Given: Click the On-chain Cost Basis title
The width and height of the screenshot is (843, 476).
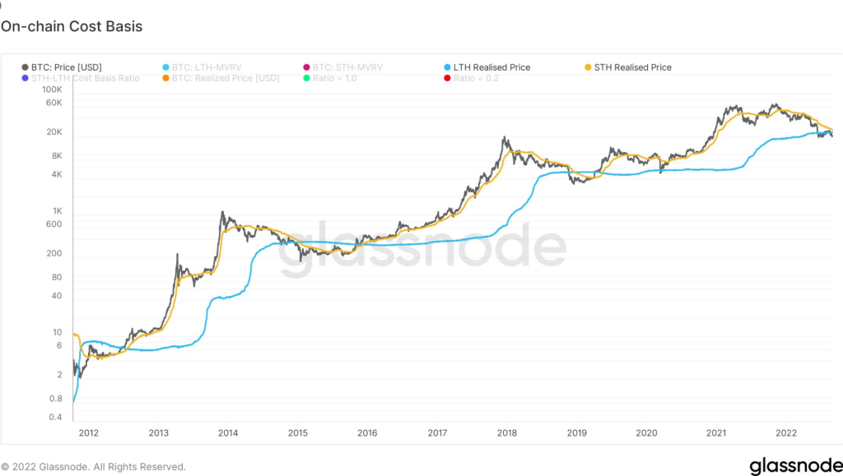Looking at the screenshot, I should pos(72,26).
